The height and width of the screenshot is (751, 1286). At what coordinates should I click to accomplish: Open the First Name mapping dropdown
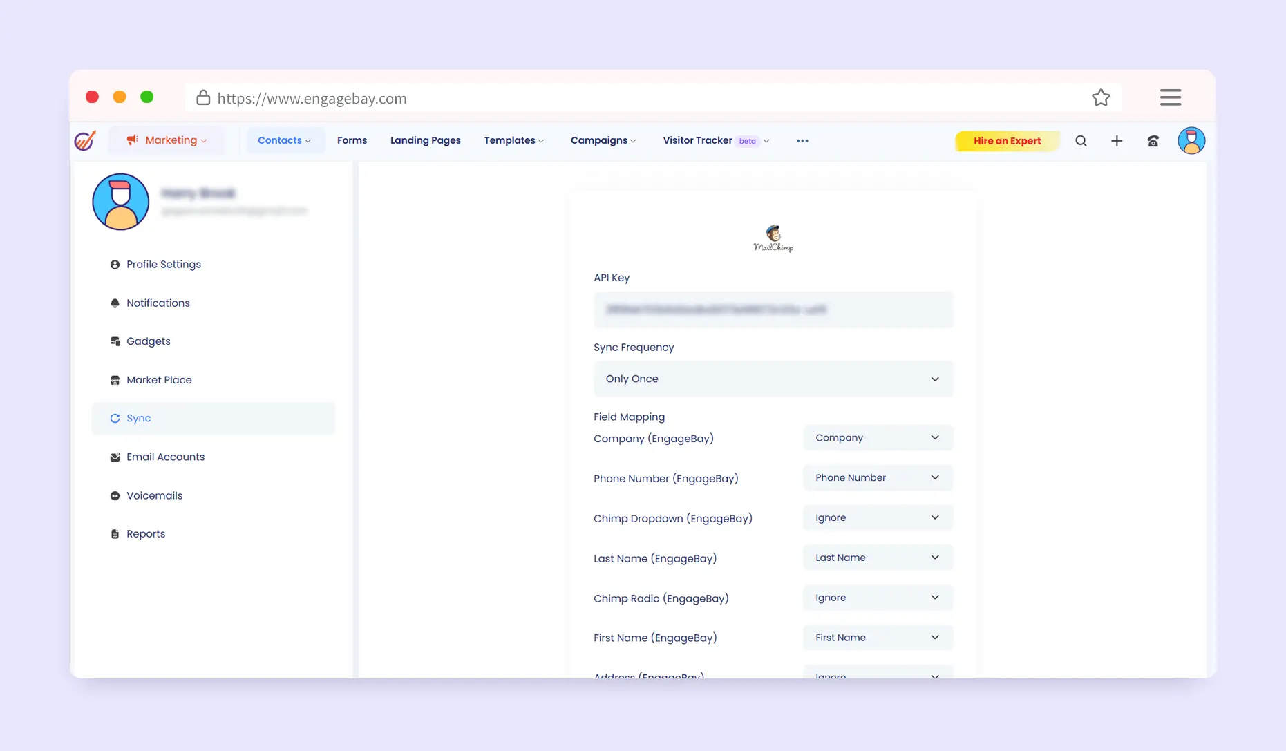(x=878, y=638)
